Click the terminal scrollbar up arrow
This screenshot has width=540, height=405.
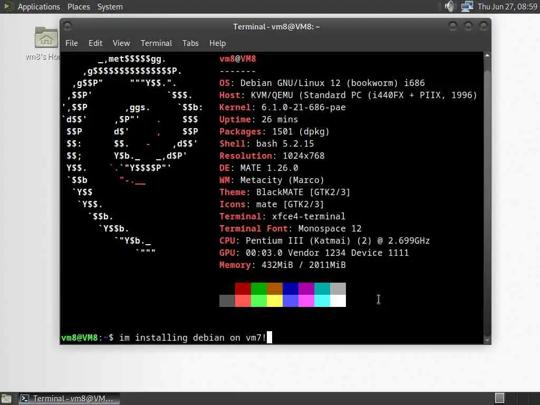point(487,55)
